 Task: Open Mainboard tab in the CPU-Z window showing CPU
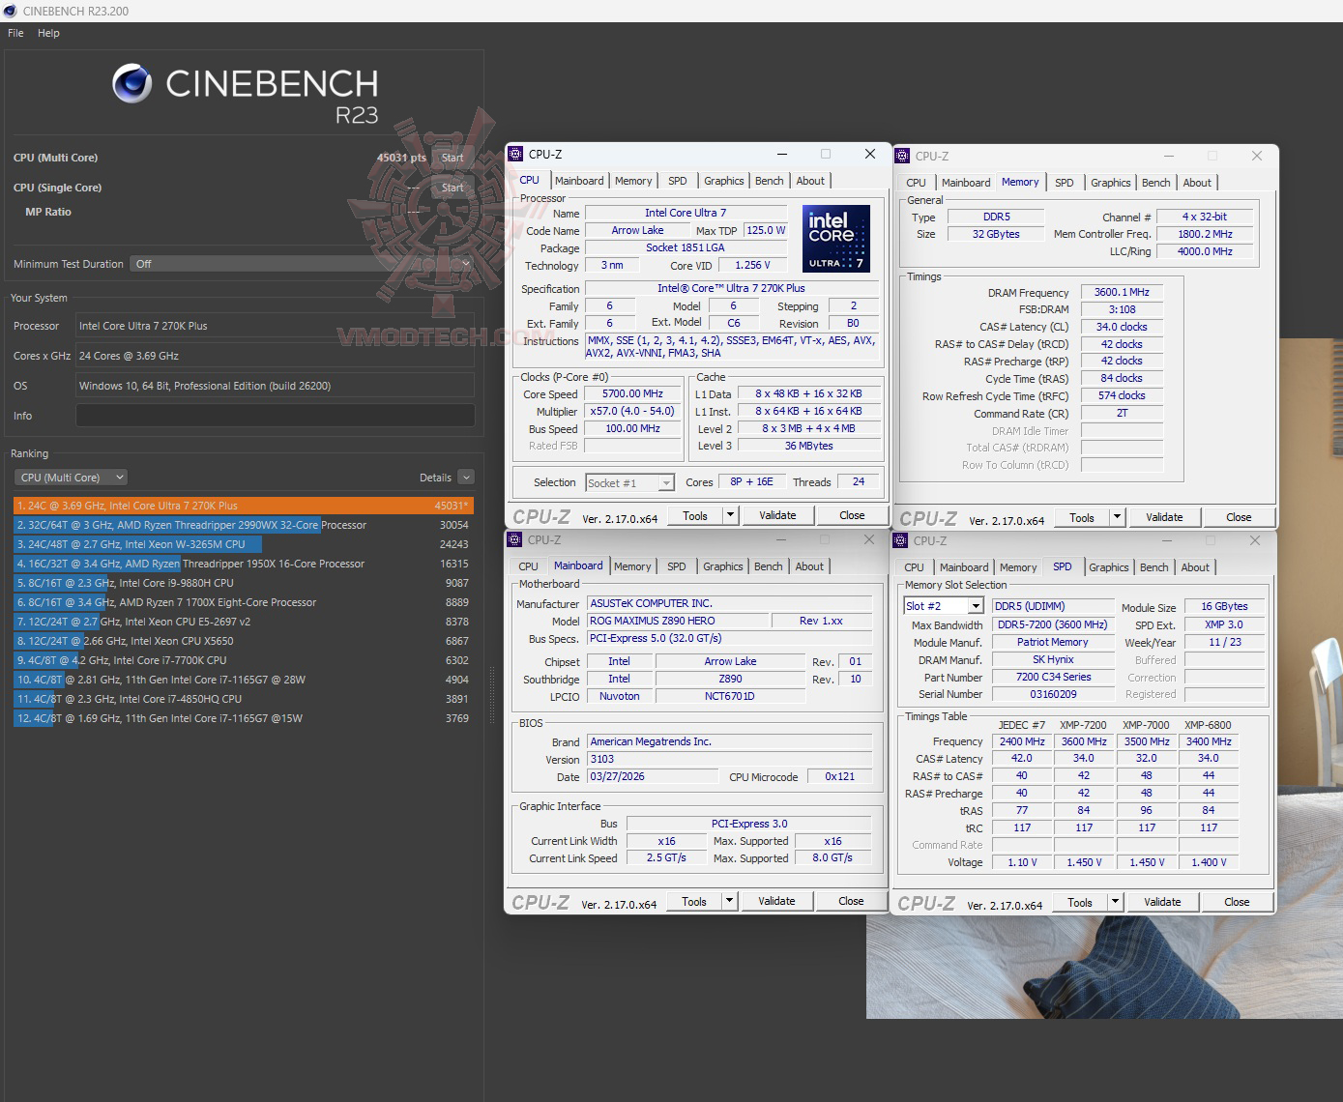point(579,181)
